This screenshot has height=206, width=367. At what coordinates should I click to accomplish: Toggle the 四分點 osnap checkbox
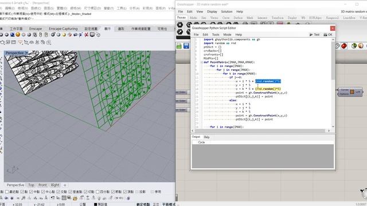[97, 192]
